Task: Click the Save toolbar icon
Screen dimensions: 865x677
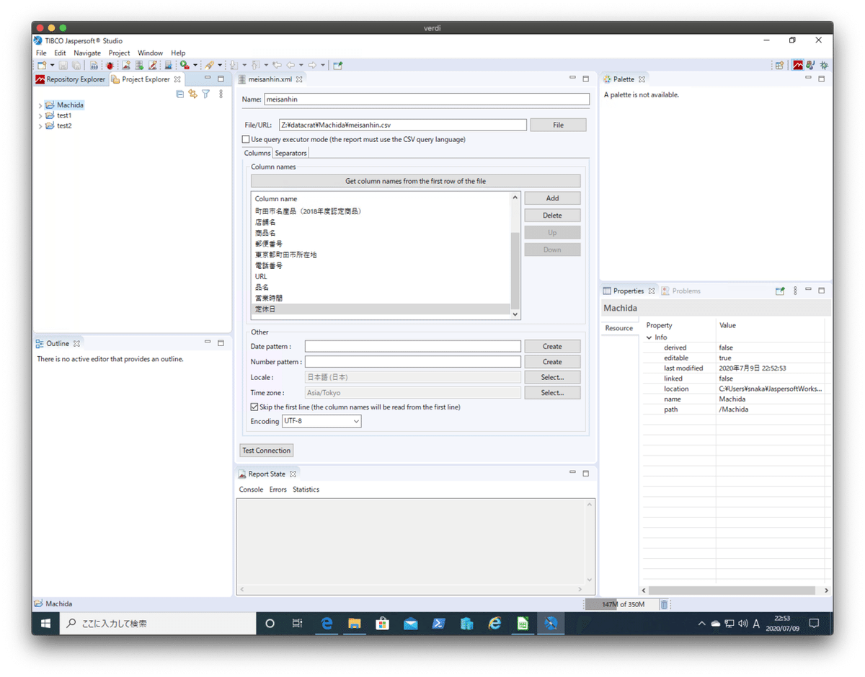Action: [63, 65]
